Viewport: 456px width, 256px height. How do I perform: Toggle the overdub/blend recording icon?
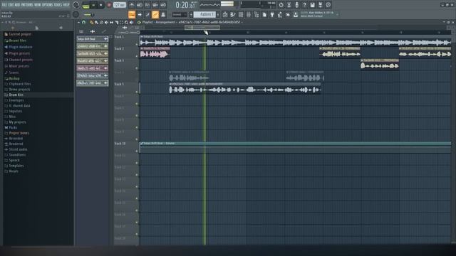(x=155, y=5)
